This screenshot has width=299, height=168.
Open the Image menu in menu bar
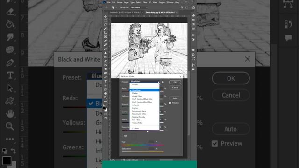point(120,2)
